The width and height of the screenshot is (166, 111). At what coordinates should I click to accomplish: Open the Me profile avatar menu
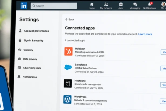point(163,4)
